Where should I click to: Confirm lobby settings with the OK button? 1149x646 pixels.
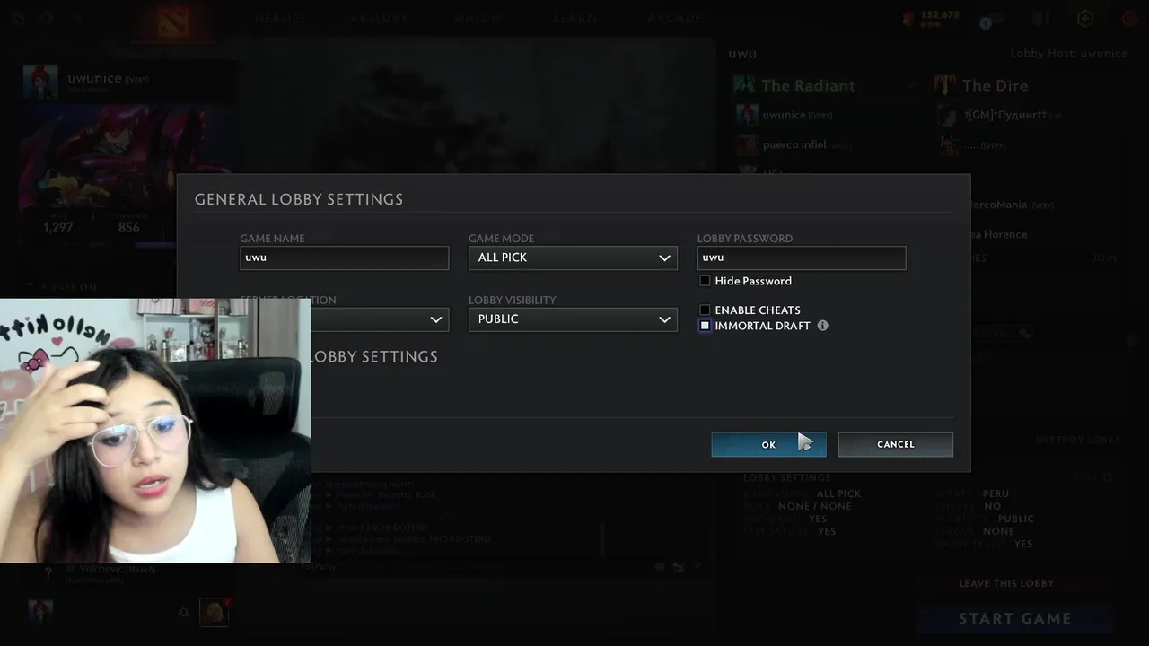point(768,444)
